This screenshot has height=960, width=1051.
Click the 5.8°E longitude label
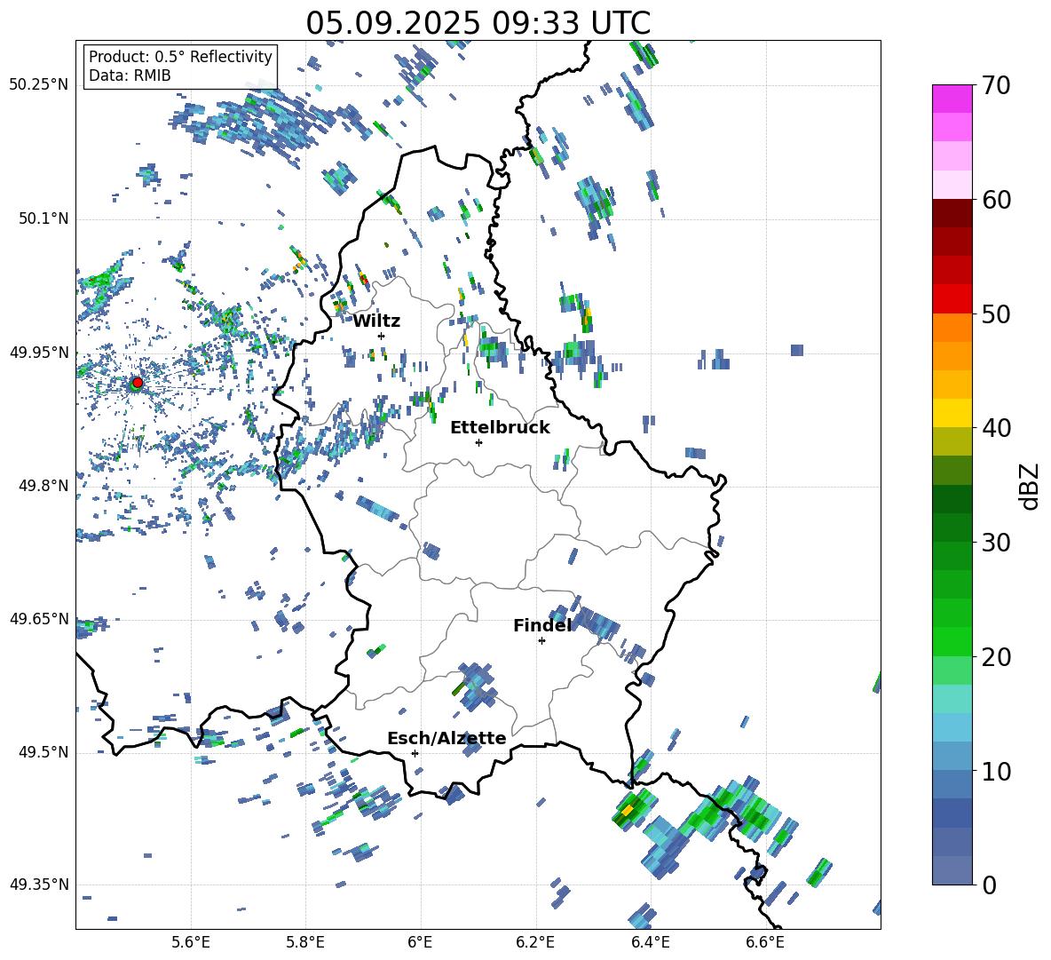(x=305, y=942)
